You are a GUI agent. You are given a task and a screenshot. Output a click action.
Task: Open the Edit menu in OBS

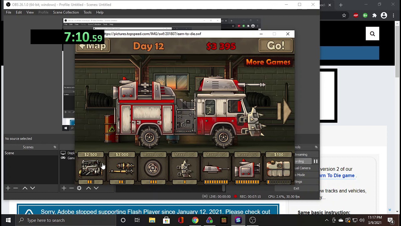pos(19,12)
